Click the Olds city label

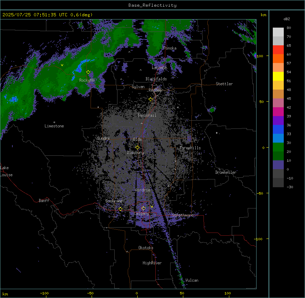pyautogui.click(x=137, y=139)
